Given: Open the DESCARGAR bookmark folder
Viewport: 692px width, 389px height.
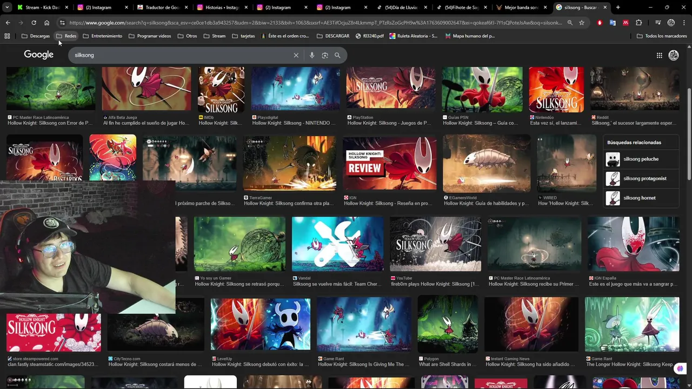Looking at the screenshot, I should (x=333, y=36).
